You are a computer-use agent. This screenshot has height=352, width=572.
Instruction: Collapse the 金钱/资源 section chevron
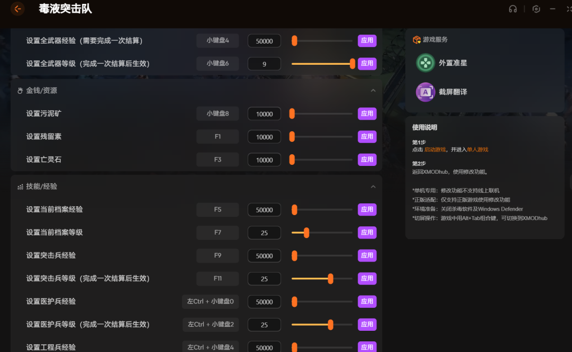click(x=373, y=91)
